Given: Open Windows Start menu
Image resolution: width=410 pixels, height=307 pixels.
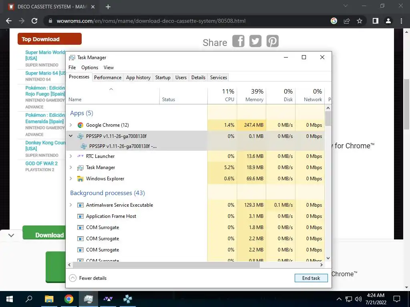Looking at the screenshot, I should click(10, 299).
